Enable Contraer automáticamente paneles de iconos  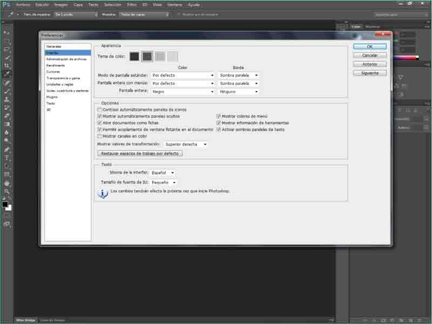tap(99, 110)
